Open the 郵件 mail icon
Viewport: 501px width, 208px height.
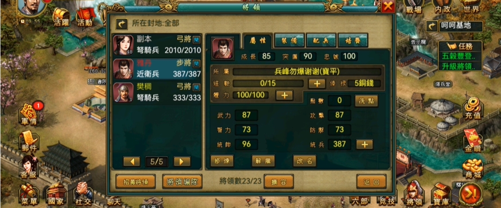(29, 141)
